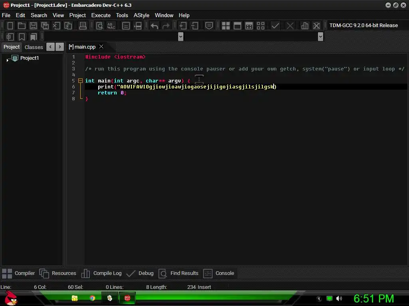The height and width of the screenshot is (306, 409).
Task: Save the current file with the floppy icon
Action: [34, 25]
